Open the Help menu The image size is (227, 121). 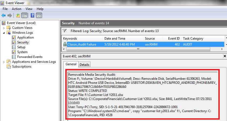coord(40,9)
